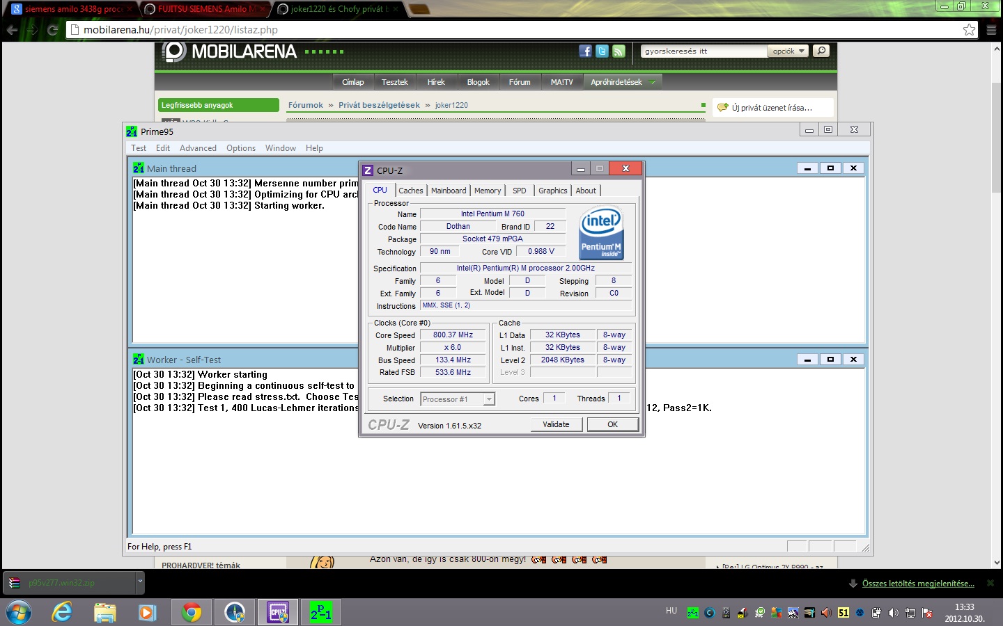The height and width of the screenshot is (626, 1003).
Task: Click HU language indicator in taskbar
Action: pyautogui.click(x=671, y=611)
